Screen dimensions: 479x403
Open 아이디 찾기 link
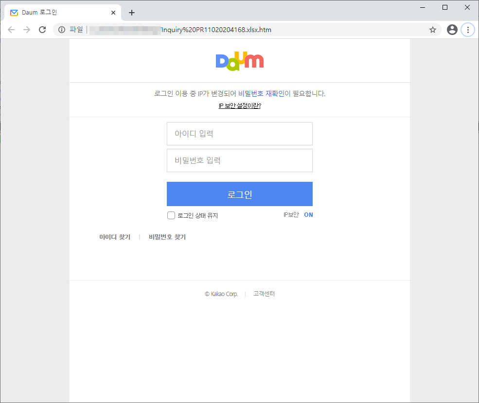[115, 237]
